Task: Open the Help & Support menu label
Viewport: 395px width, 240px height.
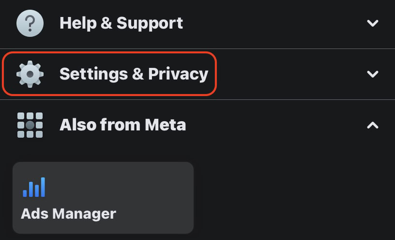Action: point(121,23)
